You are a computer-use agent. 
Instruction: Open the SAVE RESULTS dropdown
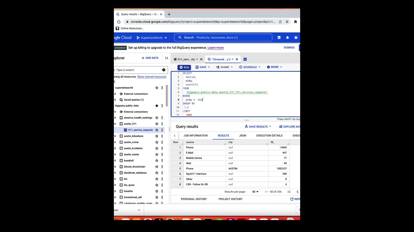270,127
